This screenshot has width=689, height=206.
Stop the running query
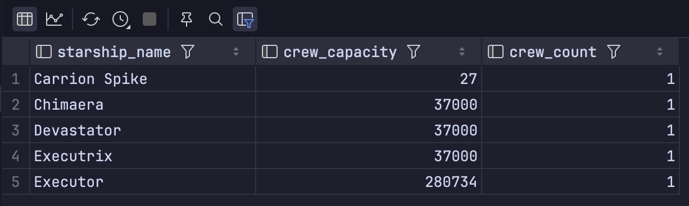149,19
